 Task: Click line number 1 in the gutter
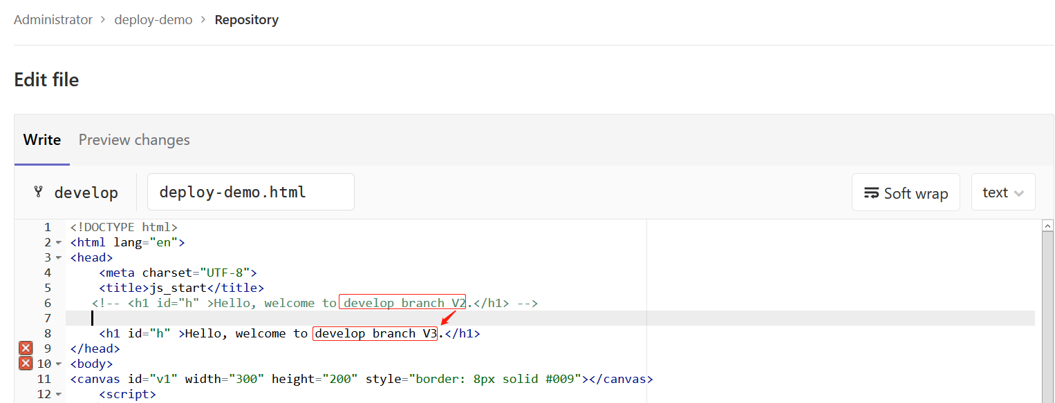coord(47,227)
